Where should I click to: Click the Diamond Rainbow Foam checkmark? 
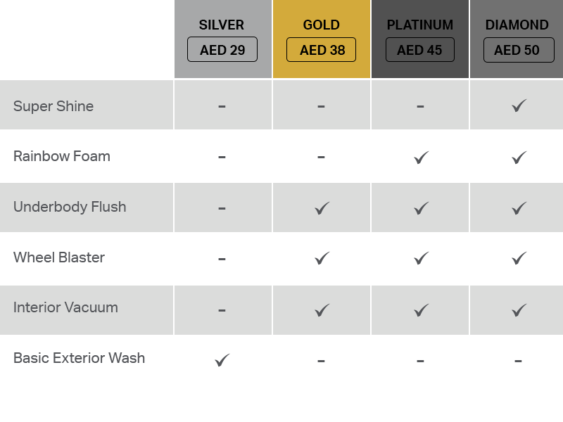coord(519,157)
